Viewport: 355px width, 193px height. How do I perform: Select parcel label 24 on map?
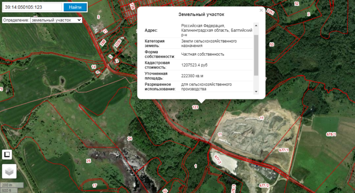pyautogui.click(x=130, y=139)
